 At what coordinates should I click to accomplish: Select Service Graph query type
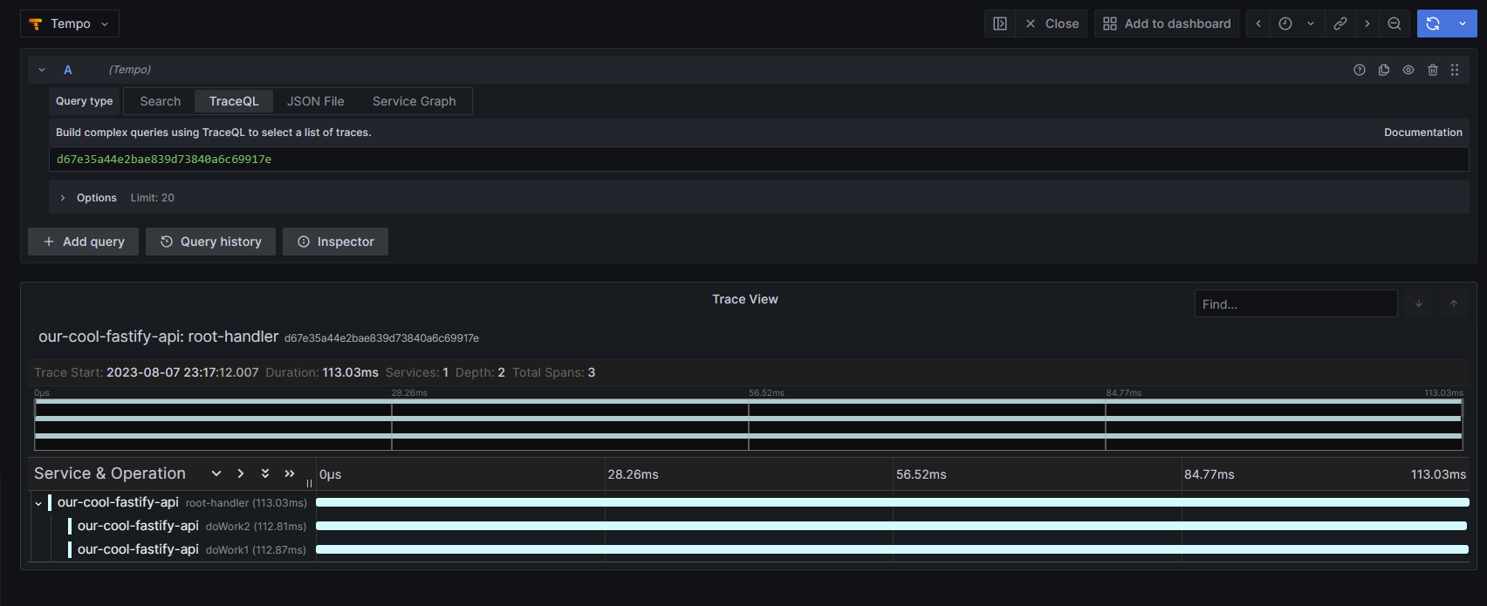(415, 101)
